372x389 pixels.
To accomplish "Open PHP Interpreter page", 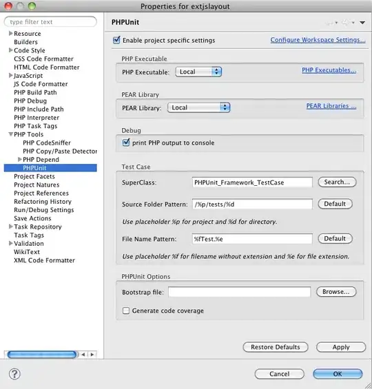I will [37, 118].
